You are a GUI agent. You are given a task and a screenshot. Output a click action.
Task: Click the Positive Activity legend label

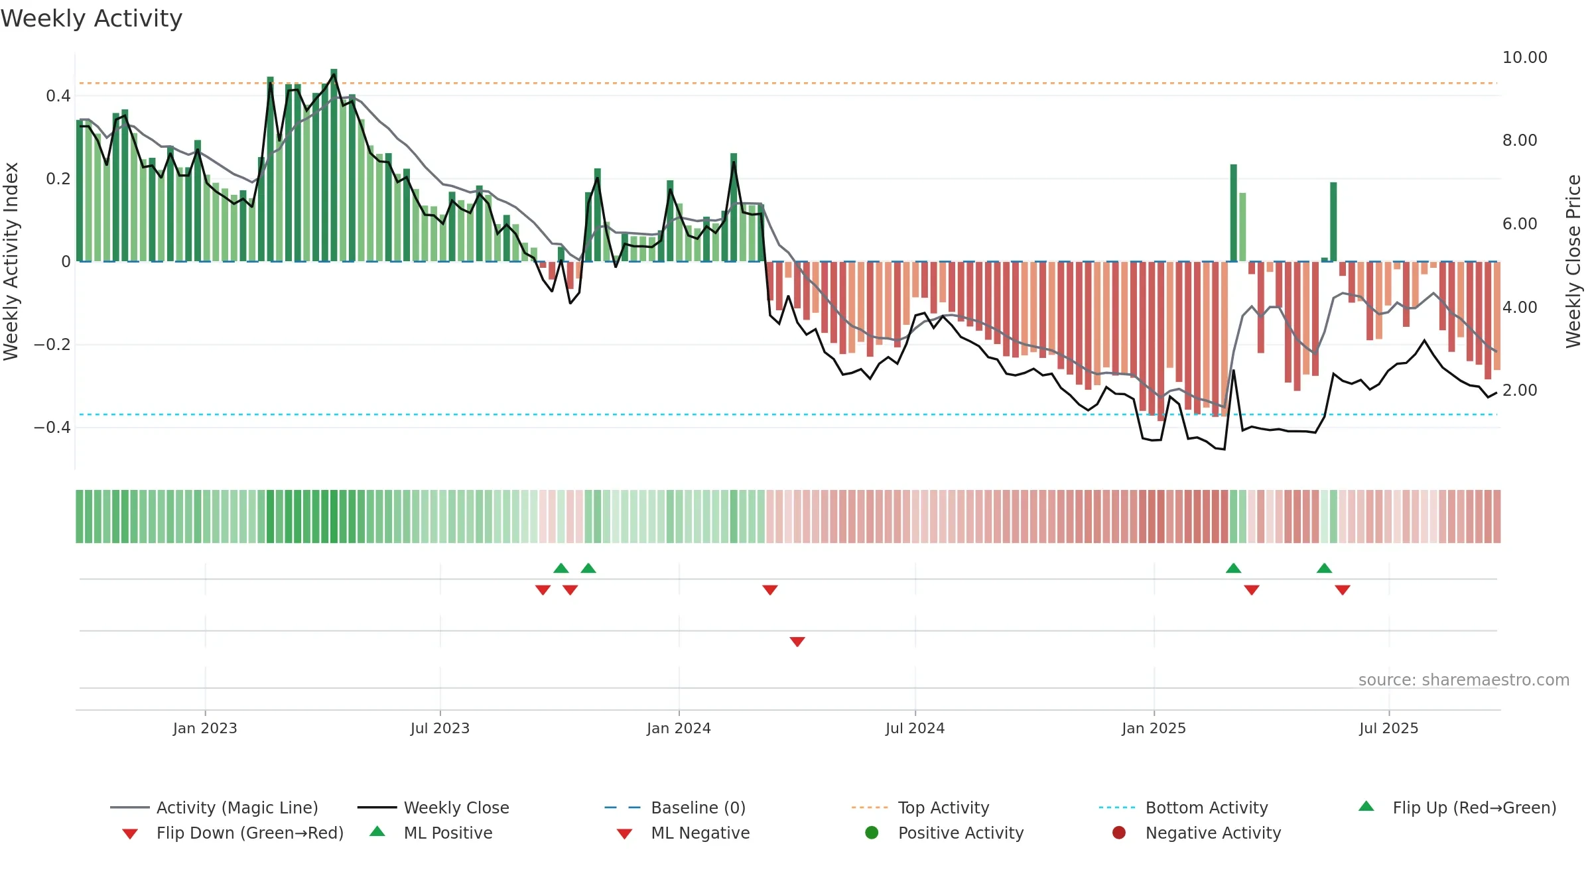point(961,833)
